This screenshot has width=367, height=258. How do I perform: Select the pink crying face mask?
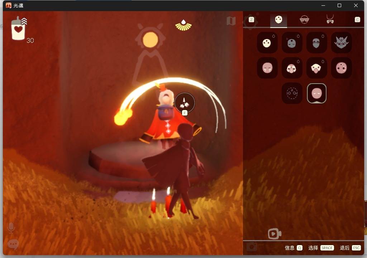click(x=267, y=68)
